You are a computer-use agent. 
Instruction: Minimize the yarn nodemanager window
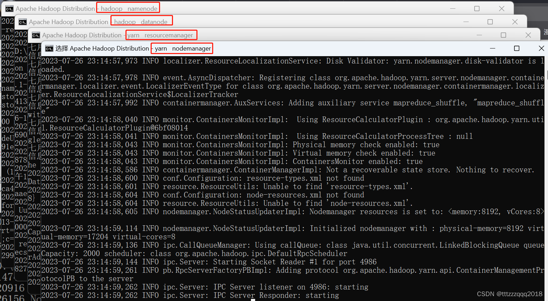[493, 48]
